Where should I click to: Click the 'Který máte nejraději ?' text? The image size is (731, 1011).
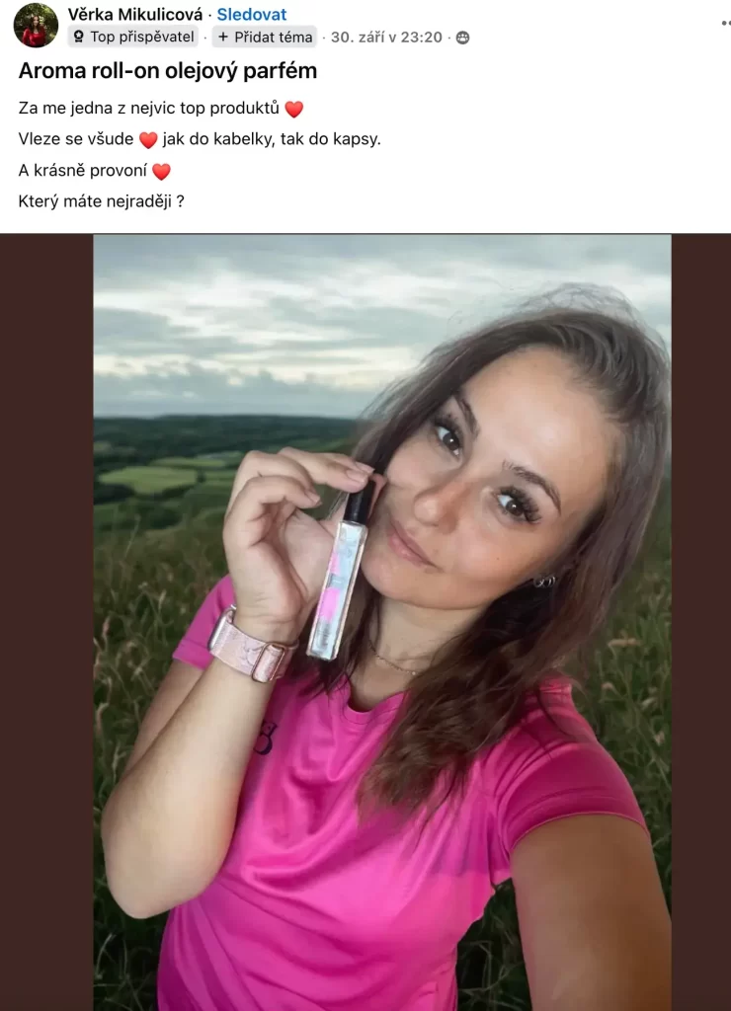pyautogui.click(x=102, y=201)
